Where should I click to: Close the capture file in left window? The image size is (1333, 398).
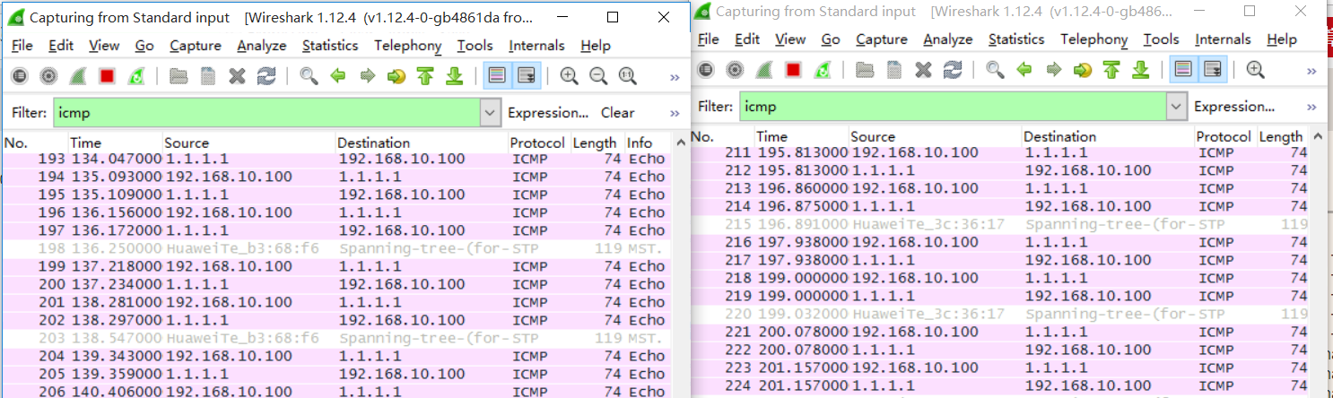coord(237,77)
